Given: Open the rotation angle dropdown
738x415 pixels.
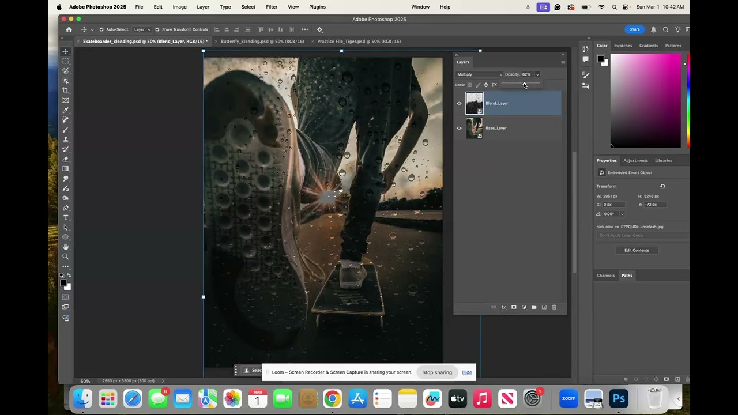Looking at the screenshot, I should coord(622,214).
